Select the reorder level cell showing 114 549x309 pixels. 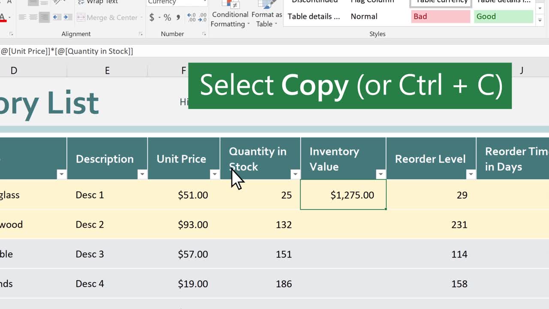431,254
